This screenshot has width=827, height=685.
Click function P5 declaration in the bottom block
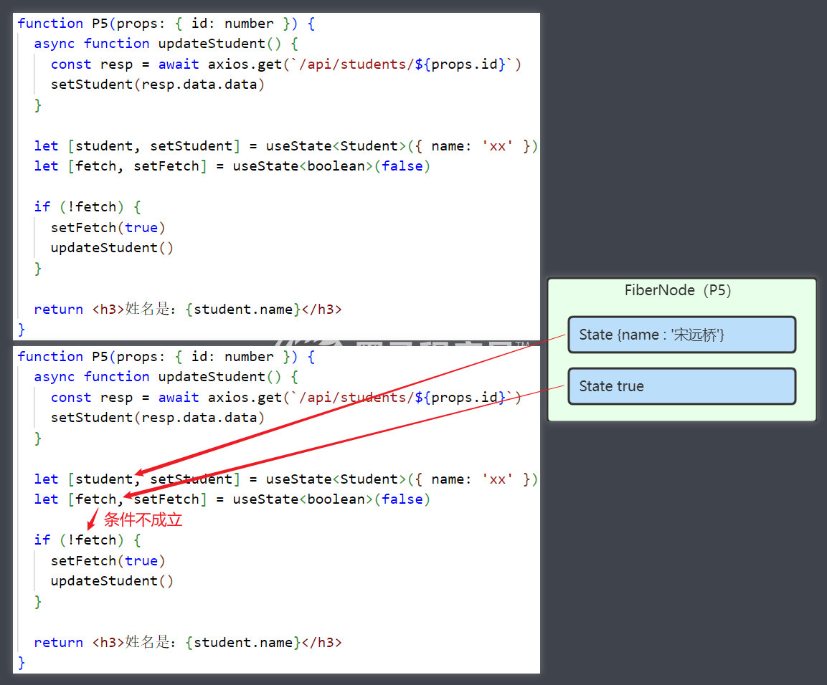pyautogui.click(x=62, y=357)
